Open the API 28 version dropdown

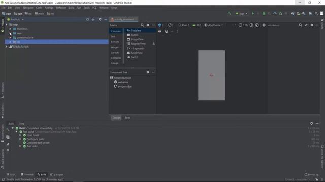(x=197, y=25)
